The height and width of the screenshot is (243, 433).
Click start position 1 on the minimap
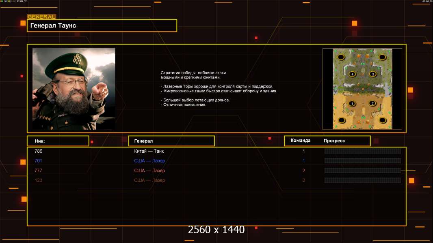[x=352, y=104]
